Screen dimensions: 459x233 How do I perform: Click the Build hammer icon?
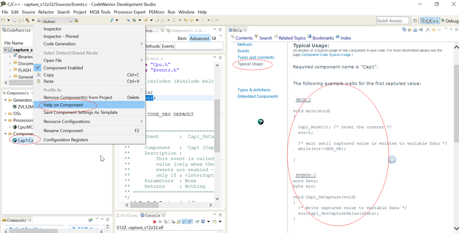pyautogui.click(x=27, y=20)
